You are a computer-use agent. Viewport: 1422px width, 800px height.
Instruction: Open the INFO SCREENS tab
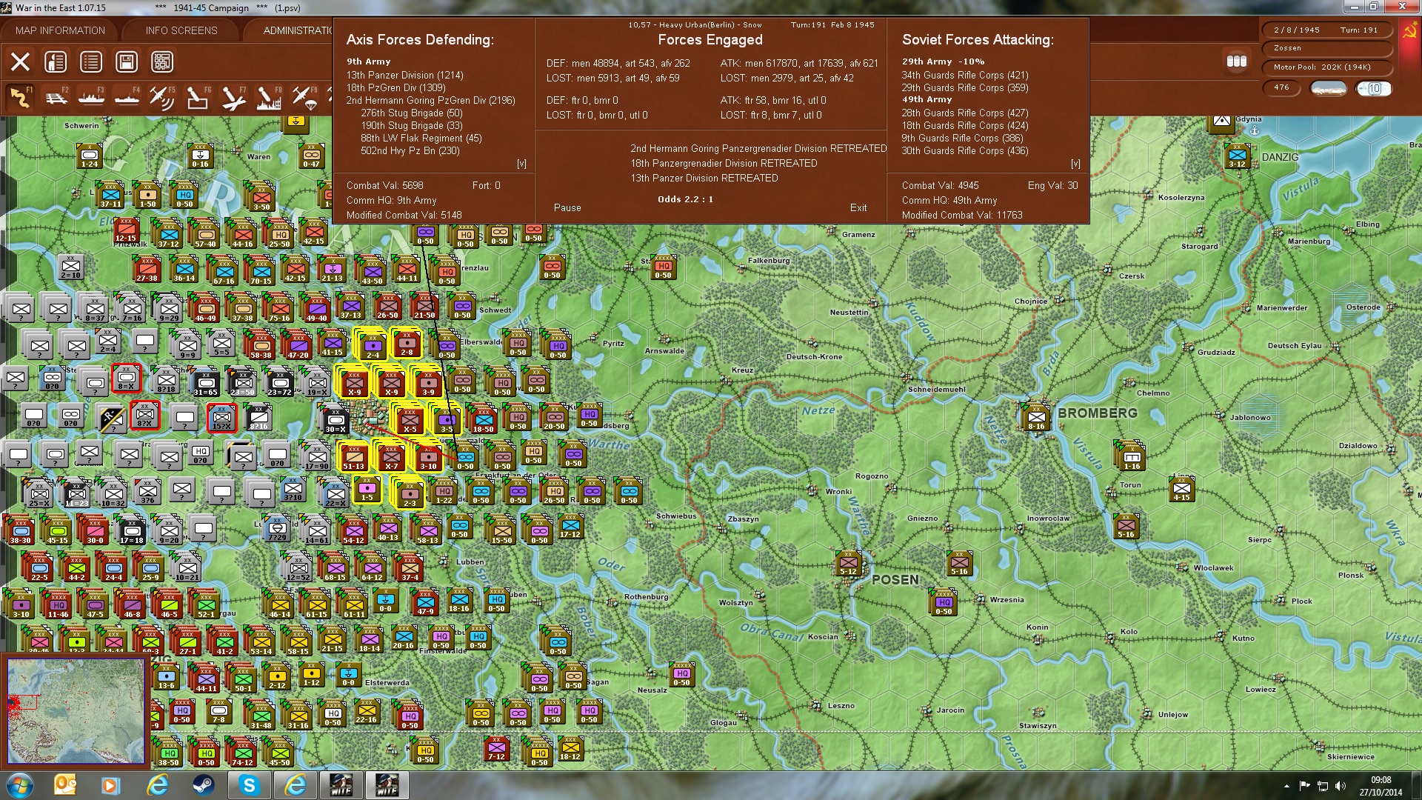pyautogui.click(x=181, y=30)
